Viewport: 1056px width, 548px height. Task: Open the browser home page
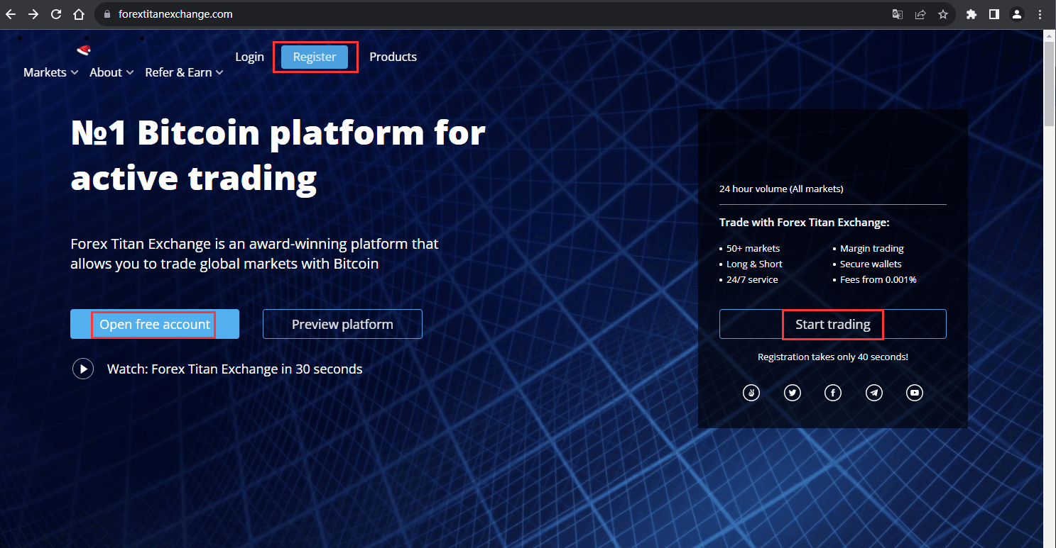79,14
